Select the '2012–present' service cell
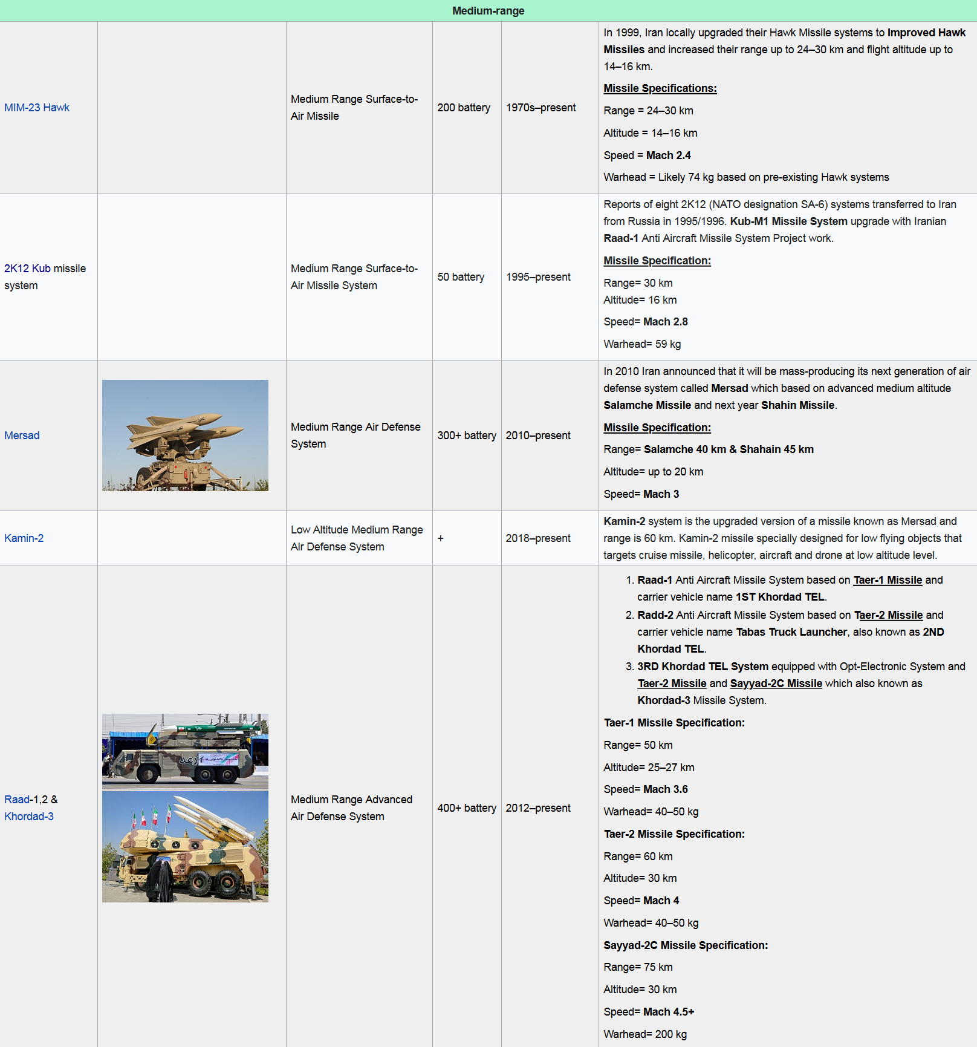977x1047 pixels. [550, 808]
